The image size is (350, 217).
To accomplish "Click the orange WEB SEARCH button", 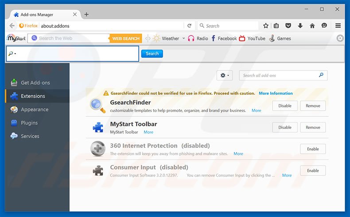I will [126, 39].
